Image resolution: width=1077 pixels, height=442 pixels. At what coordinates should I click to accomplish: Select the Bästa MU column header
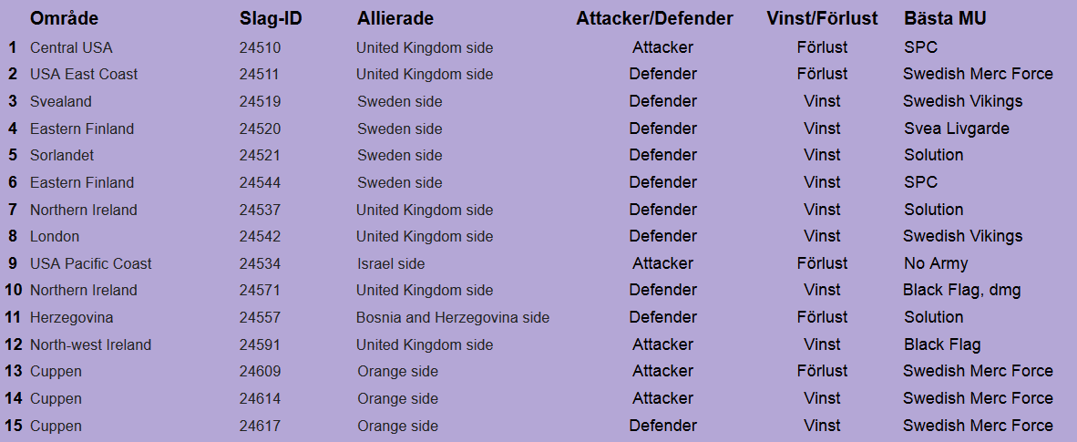click(945, 18)
